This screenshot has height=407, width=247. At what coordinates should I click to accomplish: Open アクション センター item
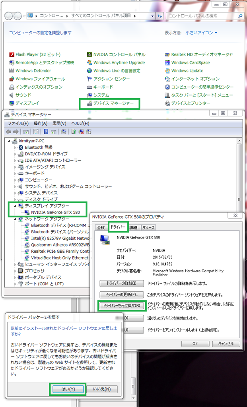pos(108,79)
